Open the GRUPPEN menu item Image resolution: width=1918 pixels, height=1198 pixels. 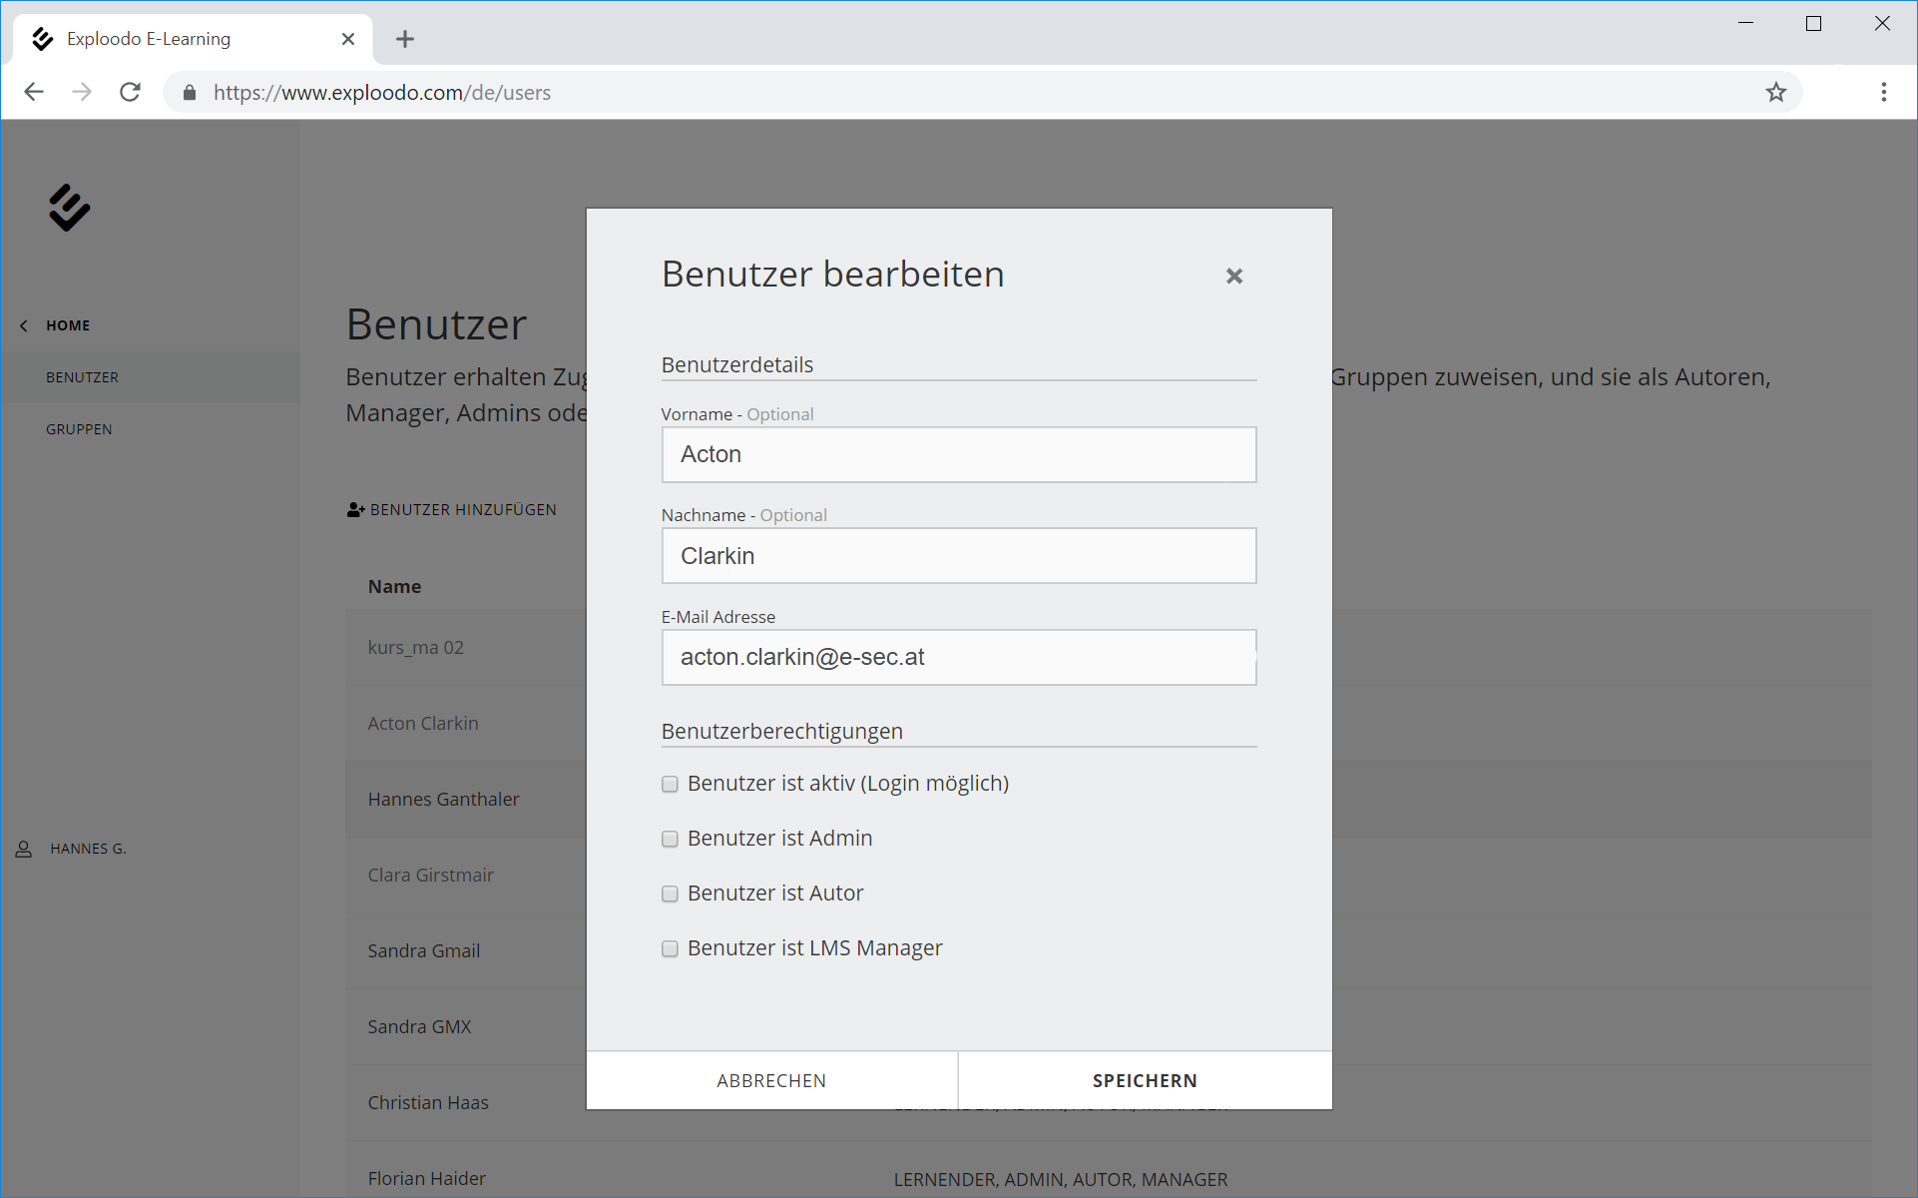(x=79, y=429)
